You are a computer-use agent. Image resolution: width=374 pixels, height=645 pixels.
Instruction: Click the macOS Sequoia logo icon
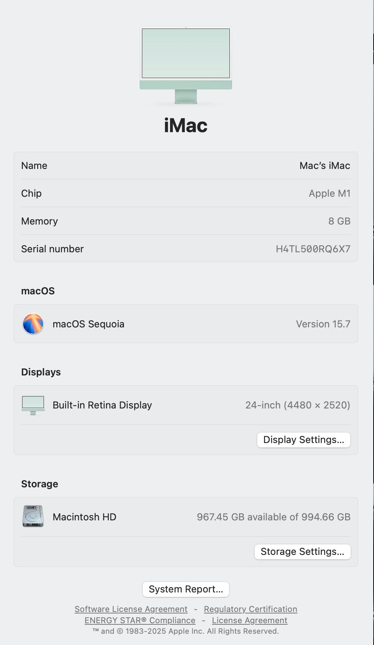click(33, 324)
